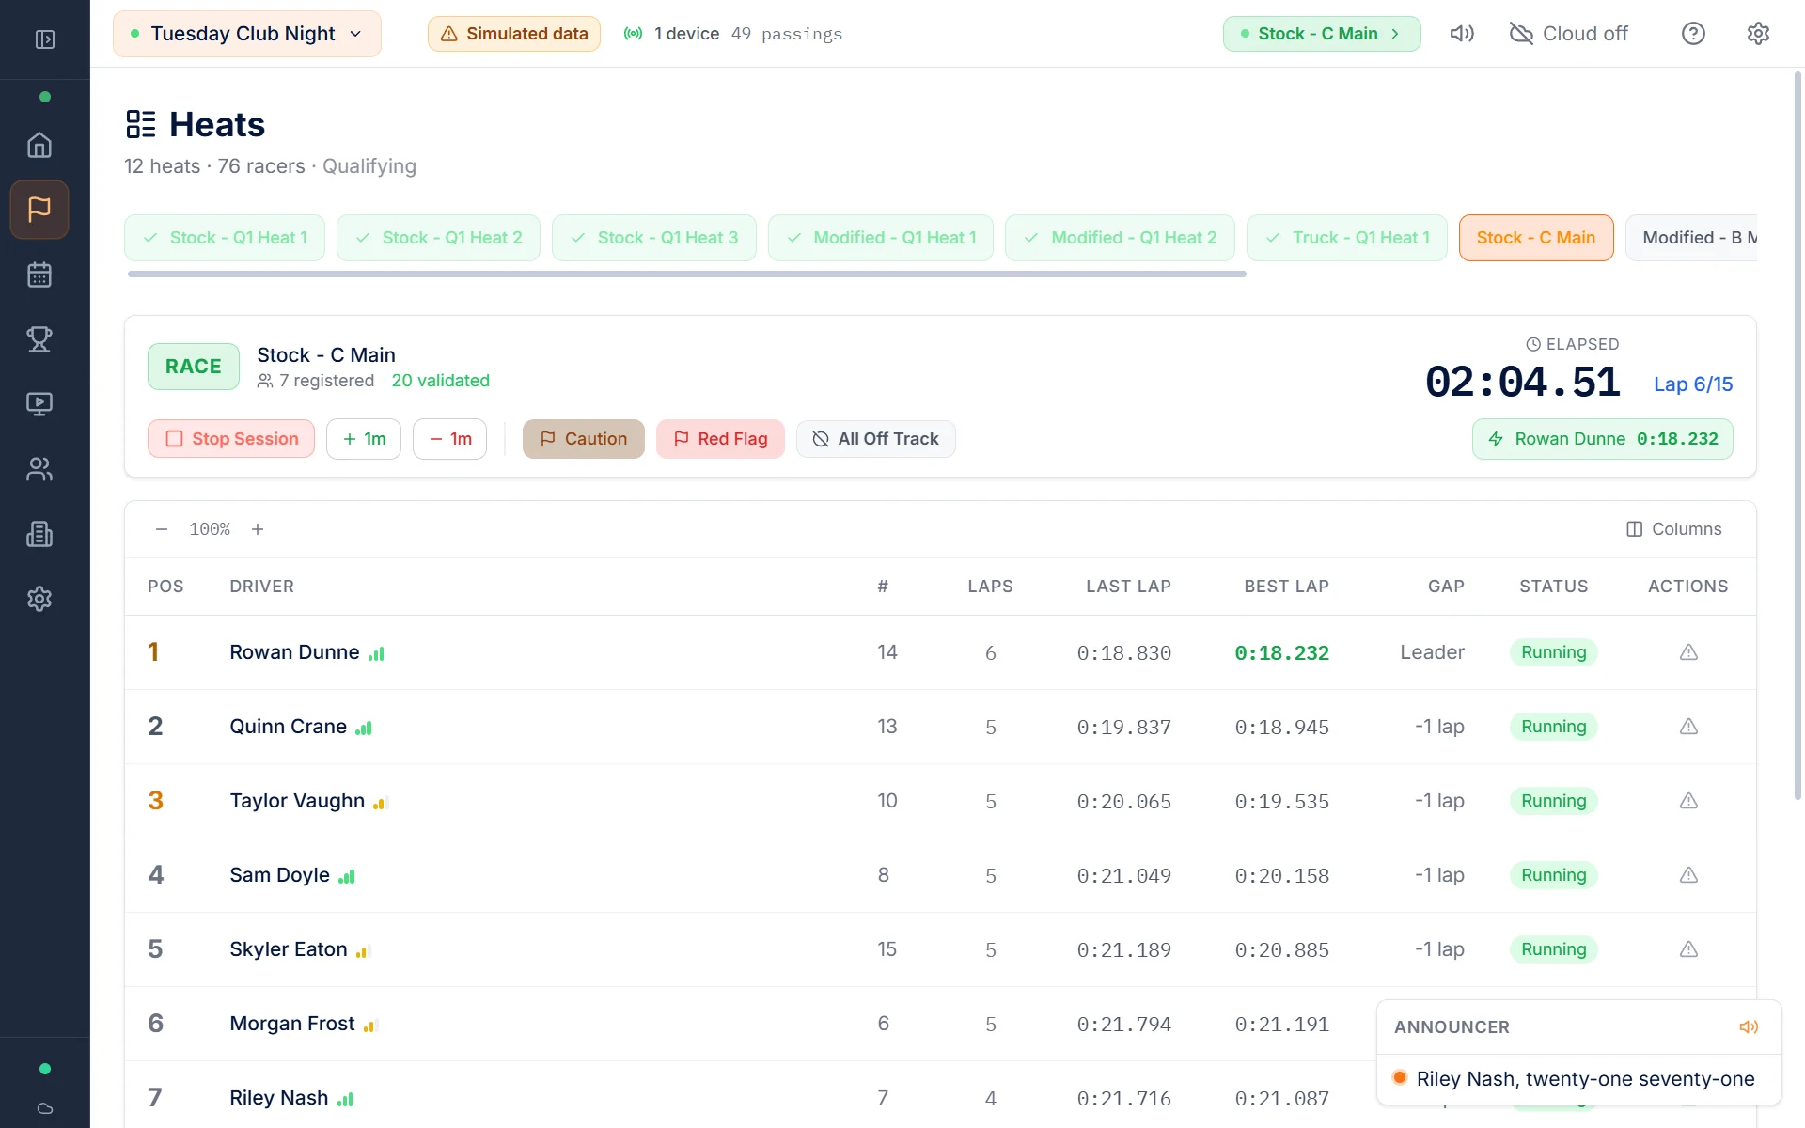The width and height of the screenshot is (1805, 1128).
Task: Click the Stop Session button
Action: (231, 439)
